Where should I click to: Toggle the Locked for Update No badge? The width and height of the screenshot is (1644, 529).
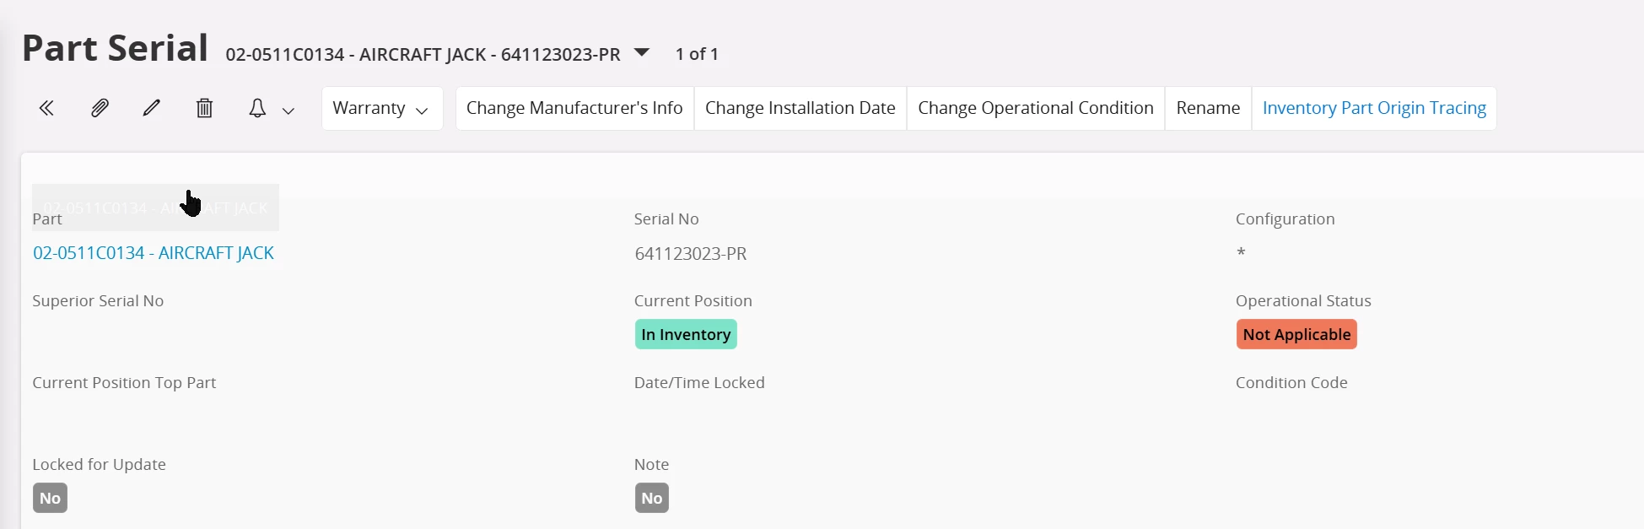click(50, 498)
